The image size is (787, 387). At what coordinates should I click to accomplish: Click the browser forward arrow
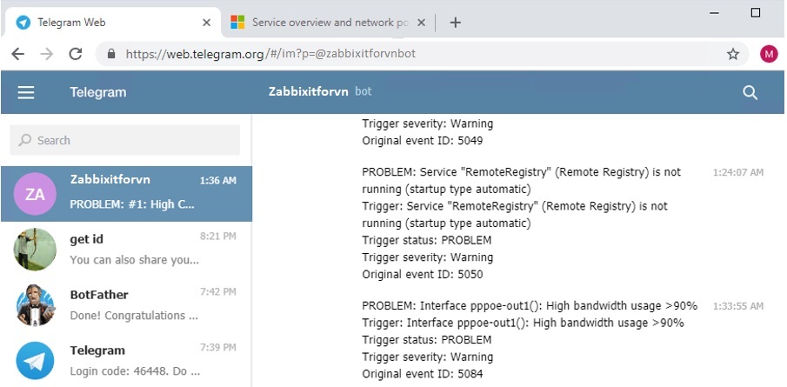(46, 54)
